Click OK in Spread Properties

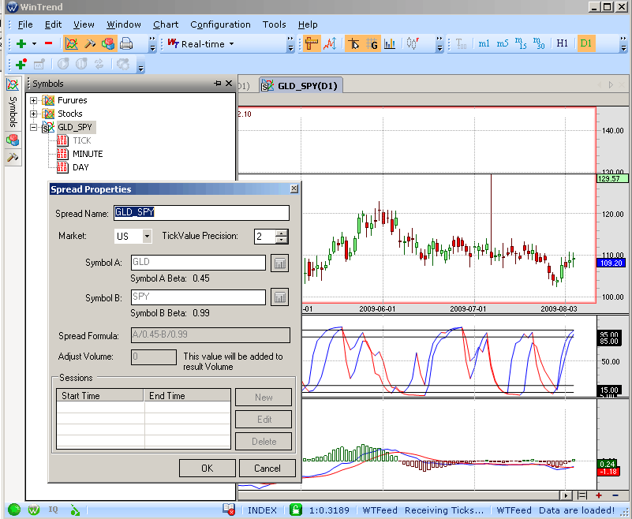click(208, 469)
